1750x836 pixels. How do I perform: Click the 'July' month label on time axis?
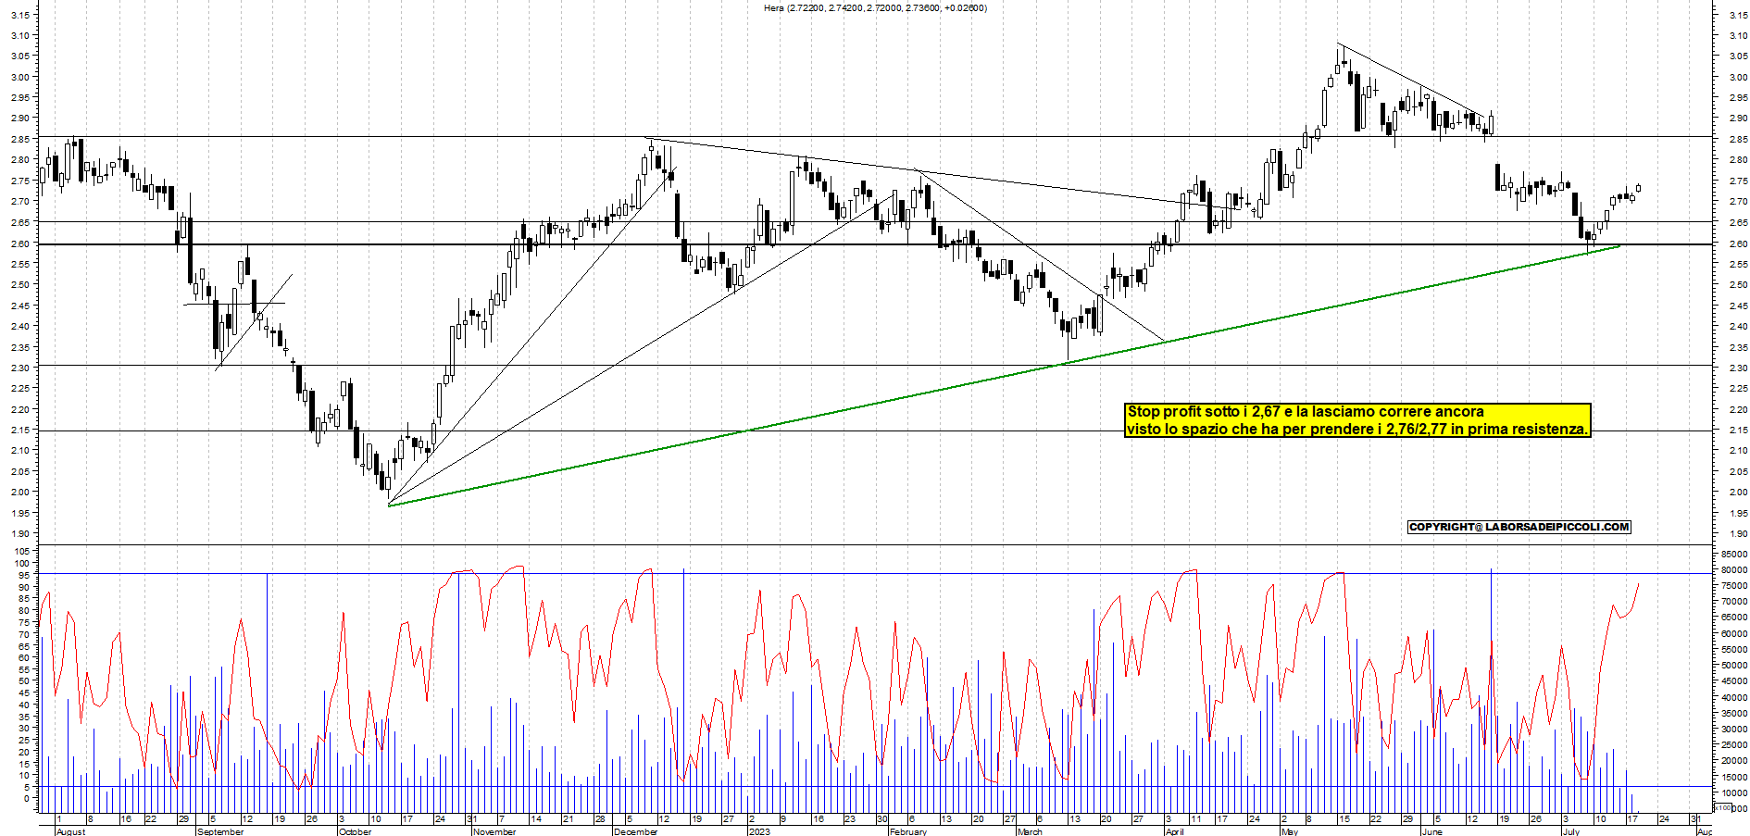point(1571,831)
